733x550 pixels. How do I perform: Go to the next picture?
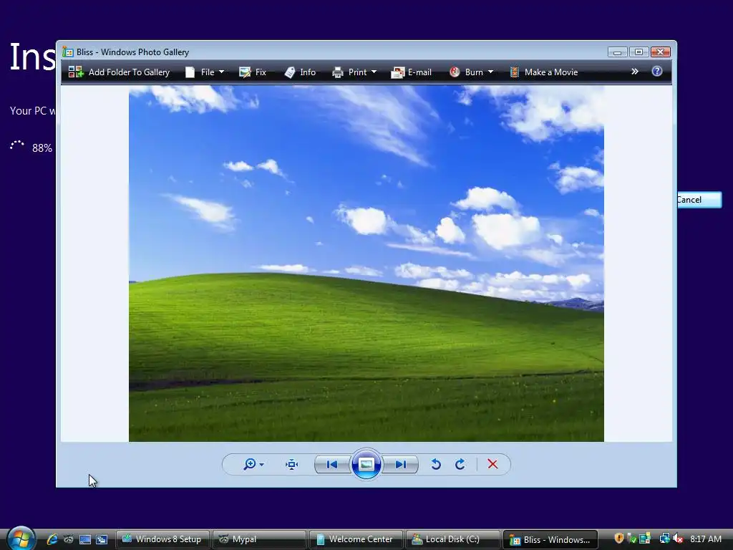[x=400, y=464]
